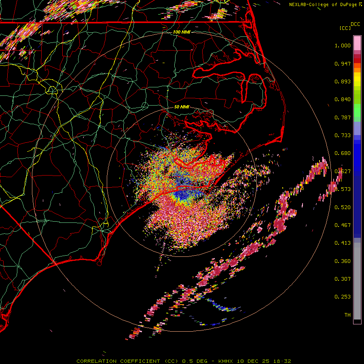Click the 0.307 scale value
The height and width of the screenshot is (364, 364).
343,279
